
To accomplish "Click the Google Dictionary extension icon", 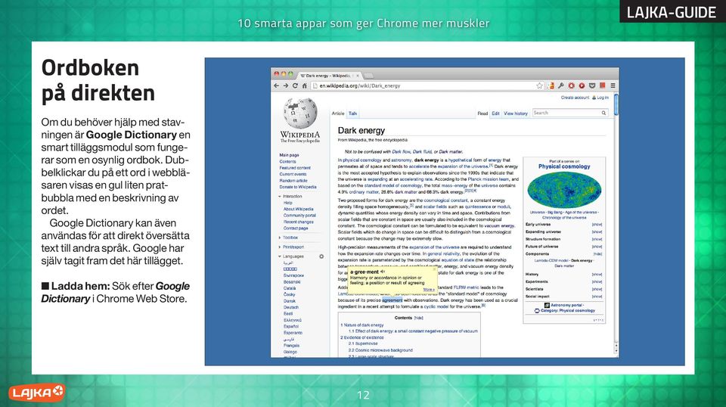I will click(551, 85).
